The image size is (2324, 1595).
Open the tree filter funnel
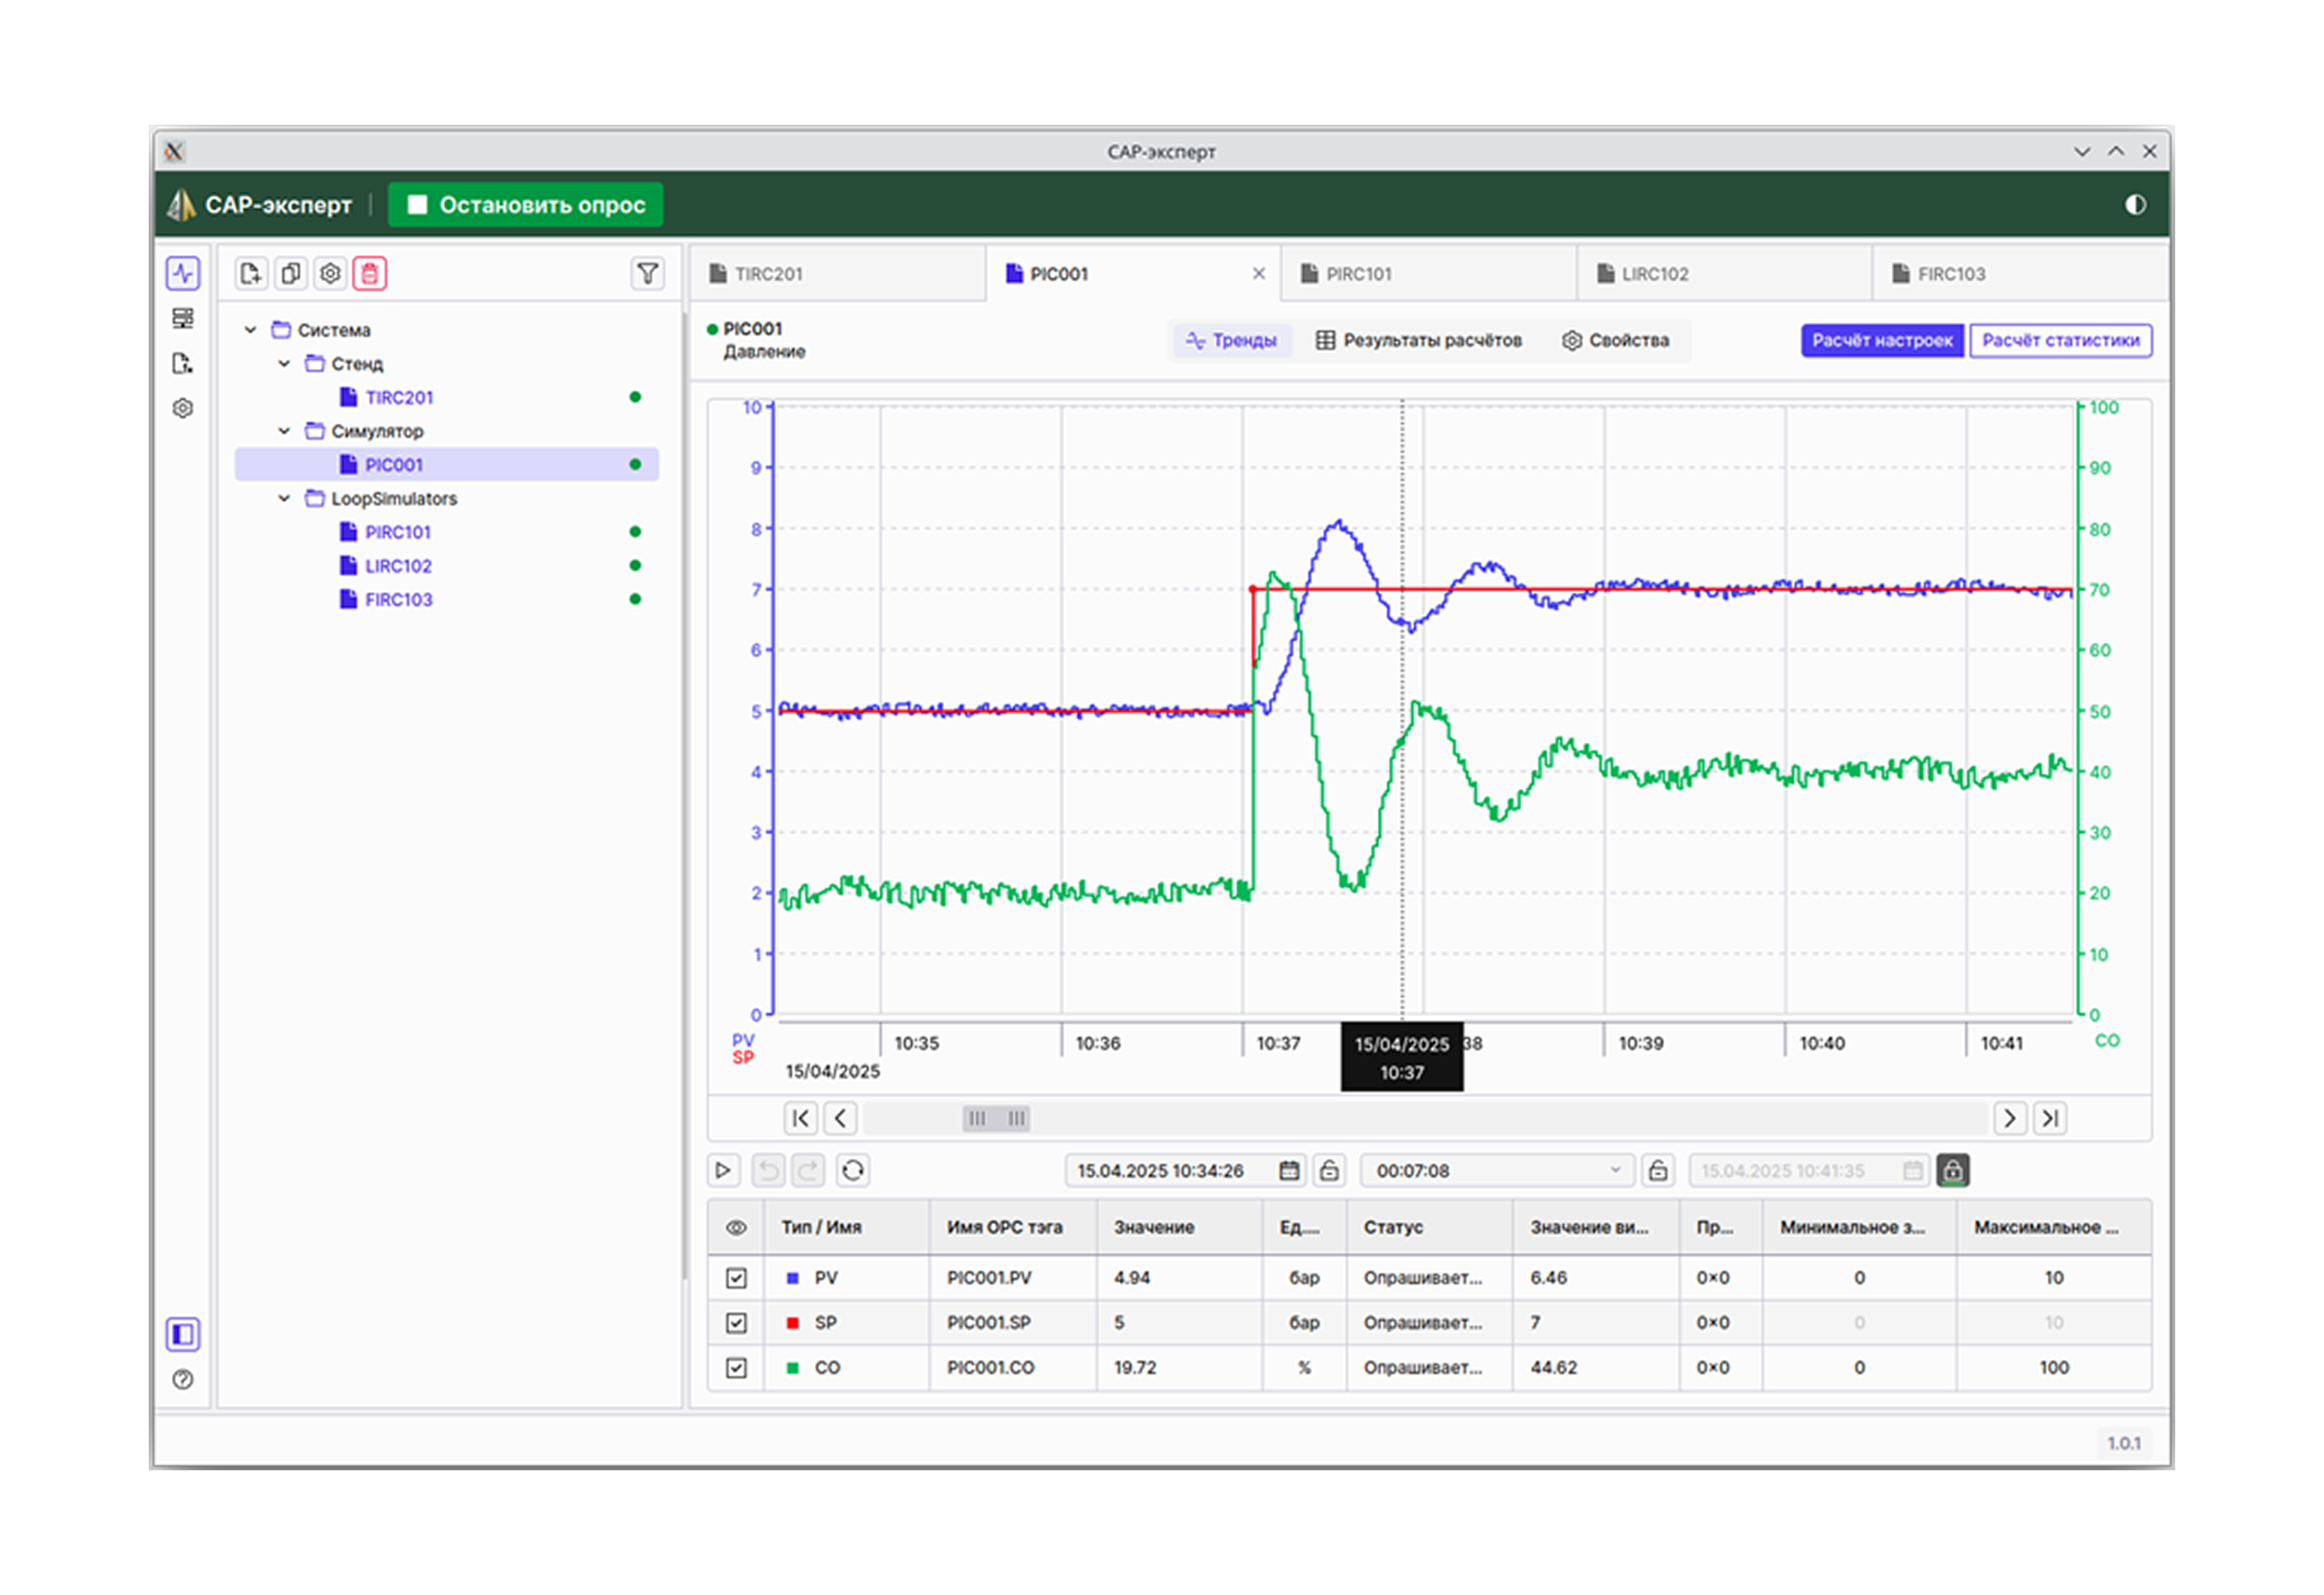(x=648, y=273)
